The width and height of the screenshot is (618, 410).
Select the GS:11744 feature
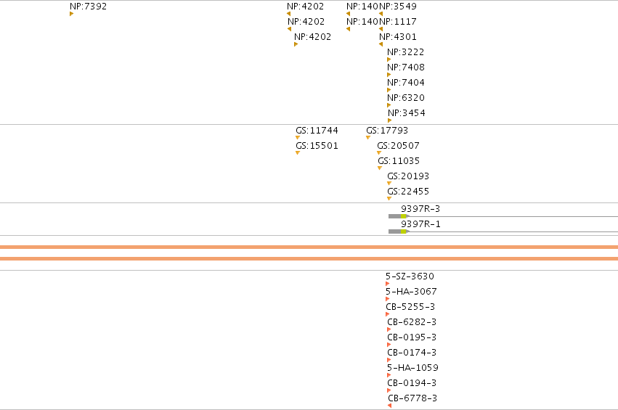point(317,131)
